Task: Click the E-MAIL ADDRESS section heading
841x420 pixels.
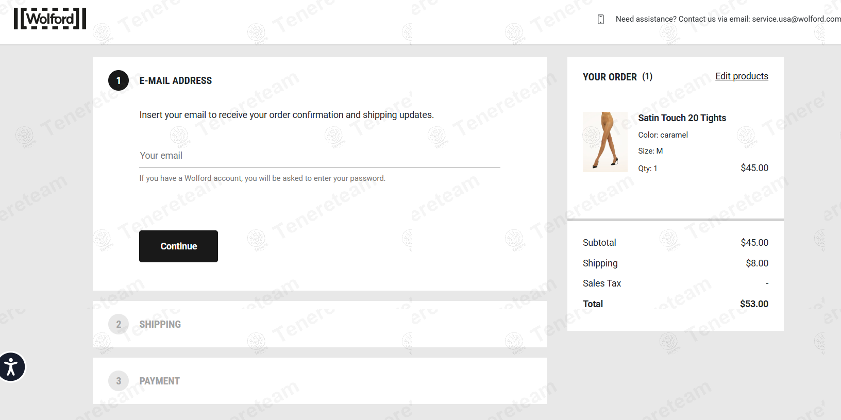Action: pyautogui.click(x=176, y=81)
